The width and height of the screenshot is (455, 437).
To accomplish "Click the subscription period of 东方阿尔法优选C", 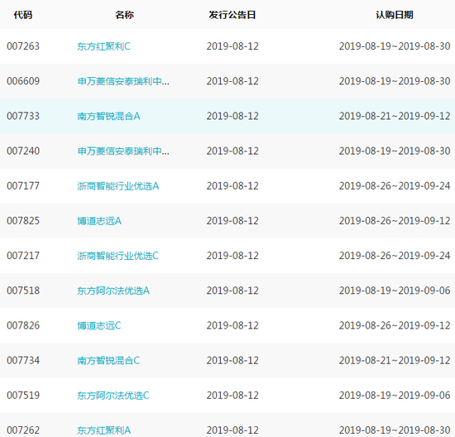I will pyautogui.click(x=395, y=395).
